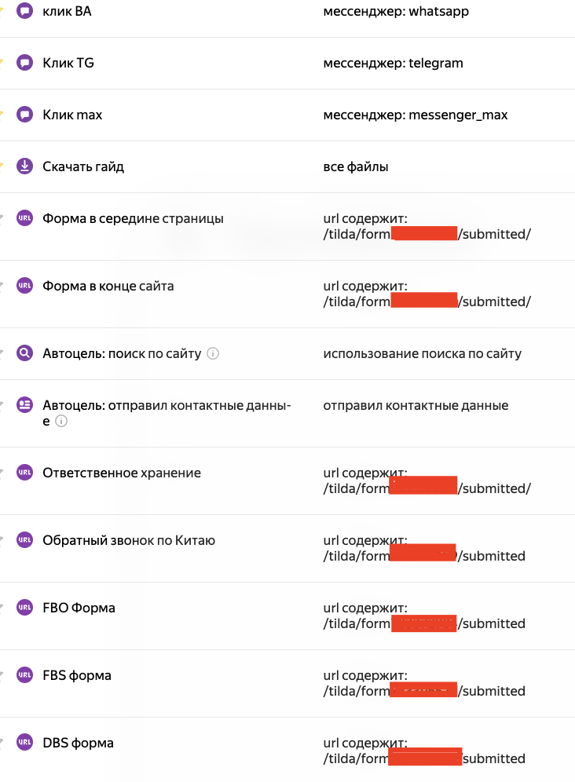This screenshot has width=575, height=782.
Task: Select the FBS форма goal name
Action: tap(77, 675)
